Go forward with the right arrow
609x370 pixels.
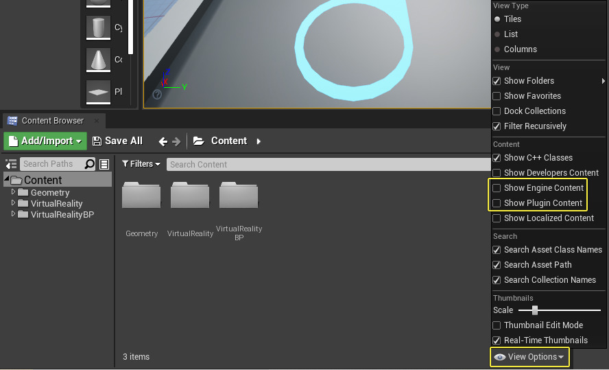click(176, 141)
